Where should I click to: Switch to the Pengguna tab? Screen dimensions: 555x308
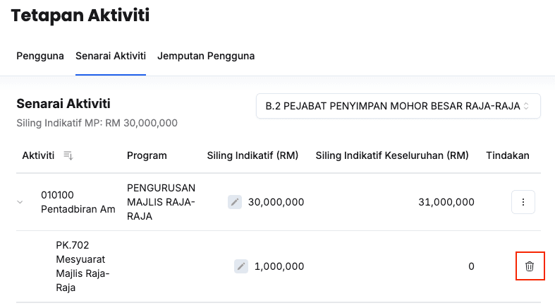pyautogui.click(x=40, y=56)
